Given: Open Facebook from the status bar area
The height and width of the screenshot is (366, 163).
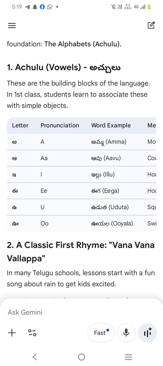Looking at the screenshot, I should pos(42,7).
